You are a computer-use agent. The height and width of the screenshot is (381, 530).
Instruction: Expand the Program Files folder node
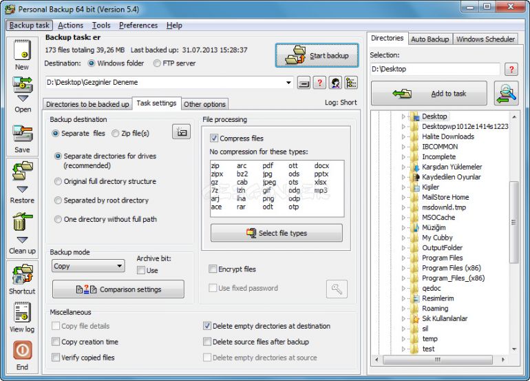pyautogui.click(x=403, y=258)
